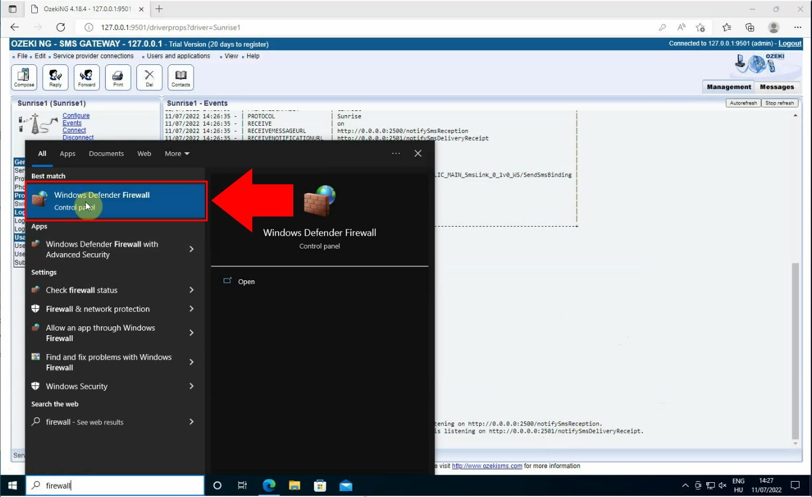Image resolution: width=812 pixels, height=497 pixels.
Task: Switch to the Documents search tab
Action: (x=106, y=153)
